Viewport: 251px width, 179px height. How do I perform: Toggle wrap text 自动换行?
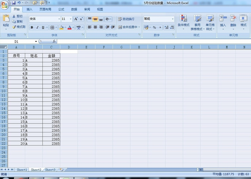(x=126, y=19)
